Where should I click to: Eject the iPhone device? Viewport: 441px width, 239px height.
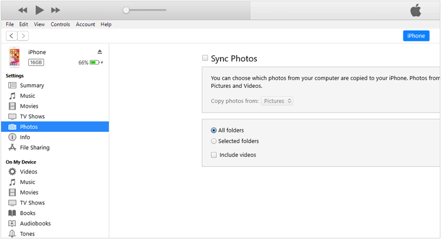pyautogui.click(x=100, y=52)
